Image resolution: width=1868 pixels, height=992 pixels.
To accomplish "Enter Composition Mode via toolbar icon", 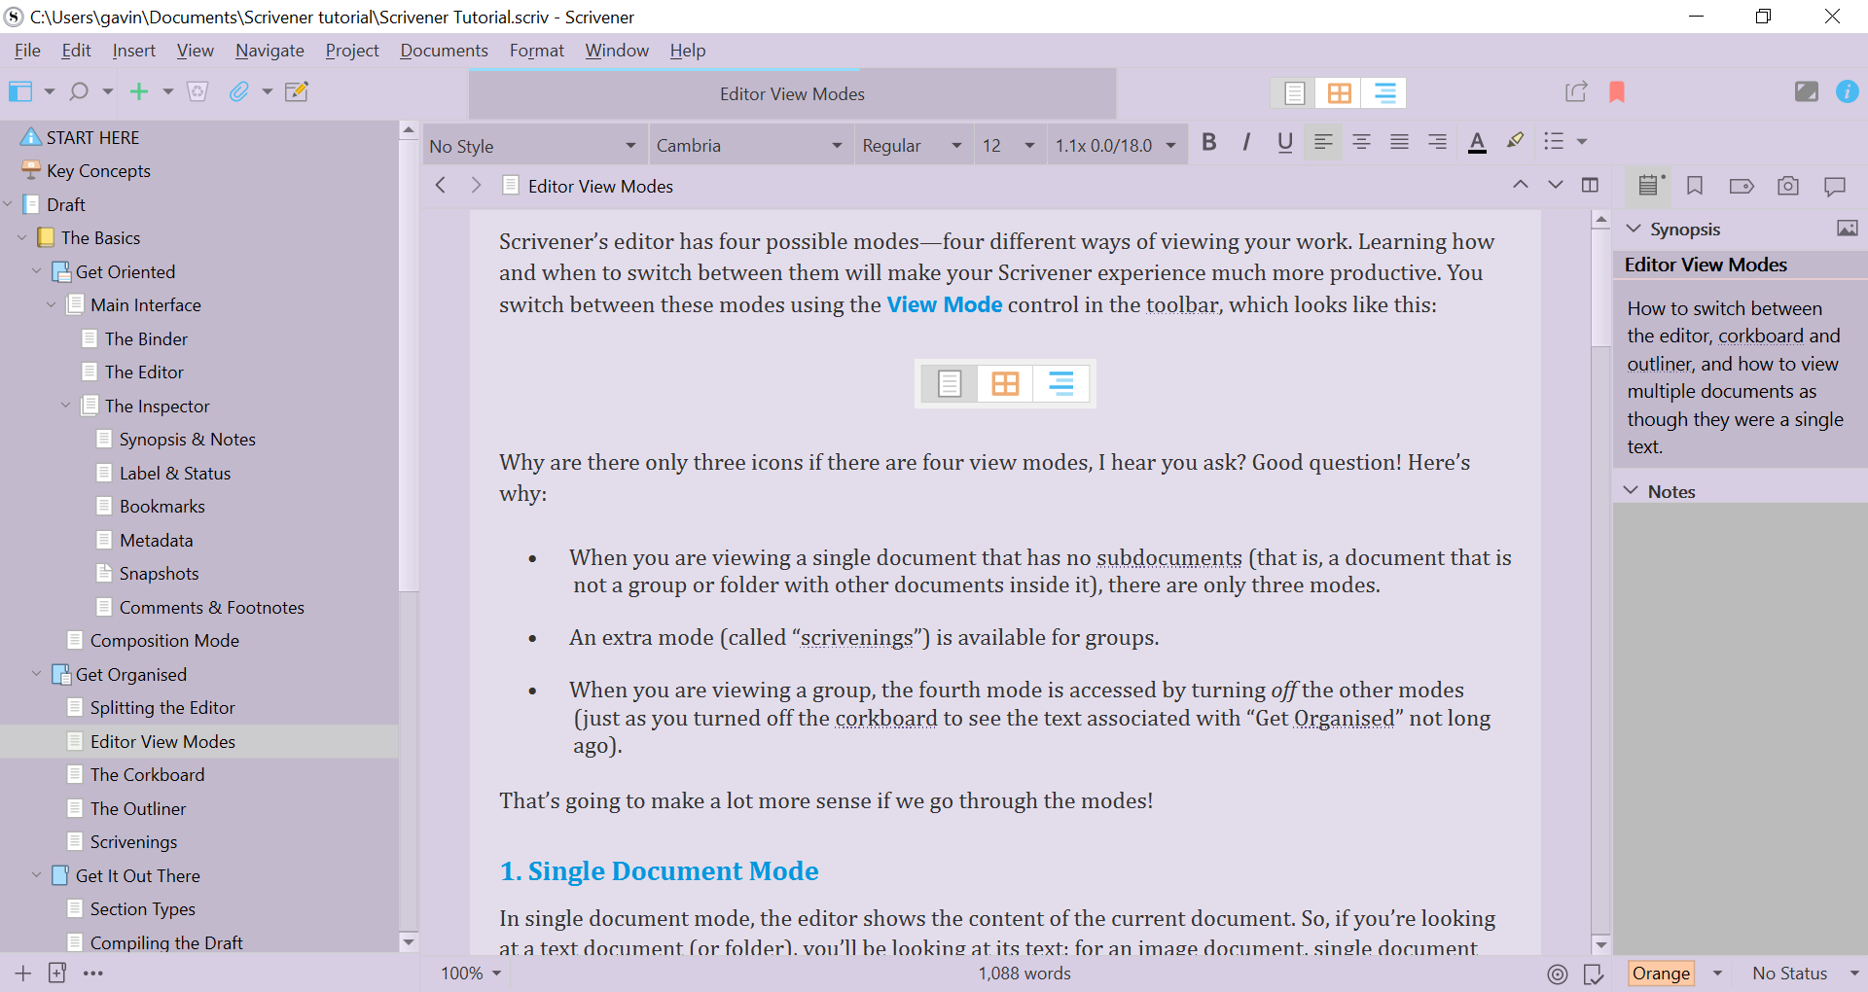I will [x=1806, y=91].
